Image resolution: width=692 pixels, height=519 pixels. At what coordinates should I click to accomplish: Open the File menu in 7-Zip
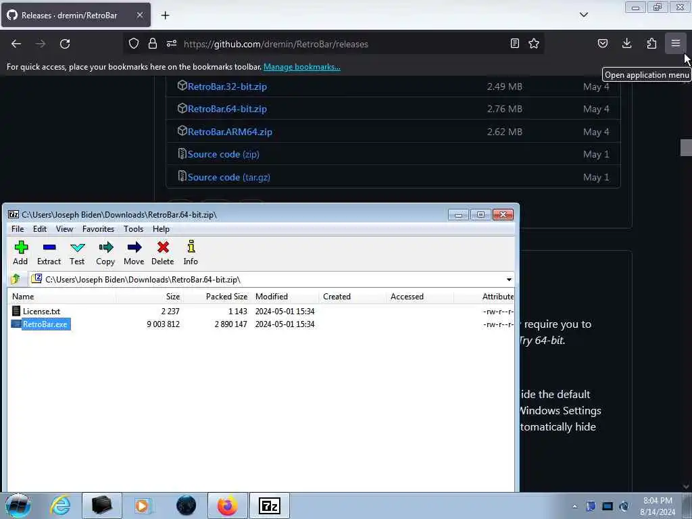click(x=18, y=229)
